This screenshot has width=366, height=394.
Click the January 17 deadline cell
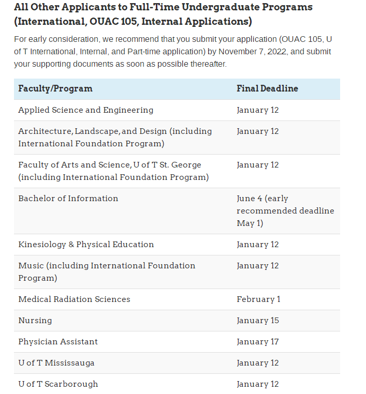tap(258, 342)
